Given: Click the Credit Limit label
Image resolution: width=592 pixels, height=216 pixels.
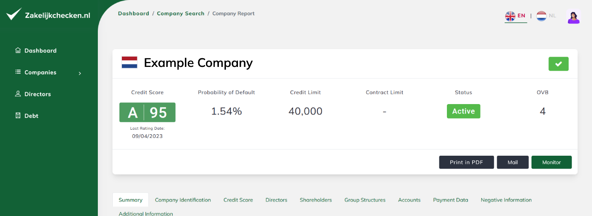Looking at the screenshot, I should point(306,93).
